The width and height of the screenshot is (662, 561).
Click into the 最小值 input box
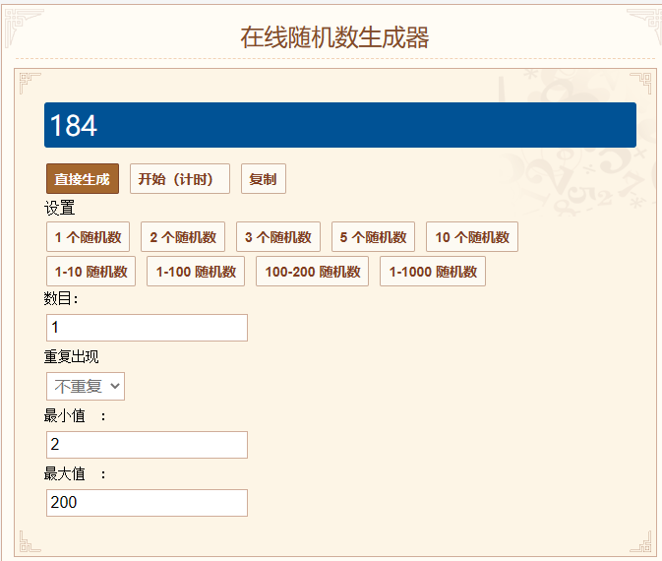click(147, 445)
